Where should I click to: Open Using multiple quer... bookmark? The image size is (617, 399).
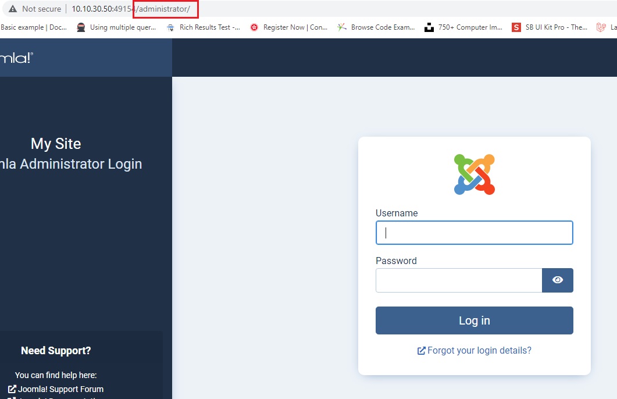(x=116, y=27)
